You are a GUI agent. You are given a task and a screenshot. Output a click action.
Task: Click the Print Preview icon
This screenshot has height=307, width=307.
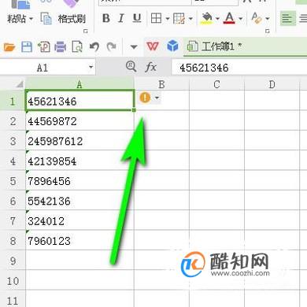[77, 47]
